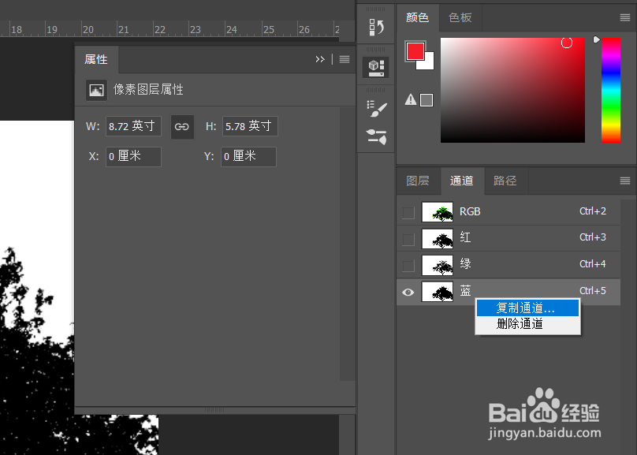This screenshot has width=637, height=455.
Task: Open the Brush Settings panel icon
Action: (x=377, y=109)
